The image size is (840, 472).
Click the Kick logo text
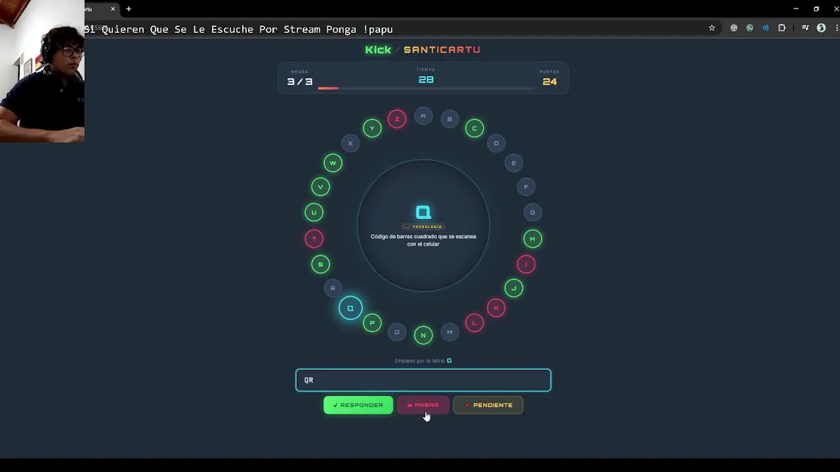click(378, 50)
